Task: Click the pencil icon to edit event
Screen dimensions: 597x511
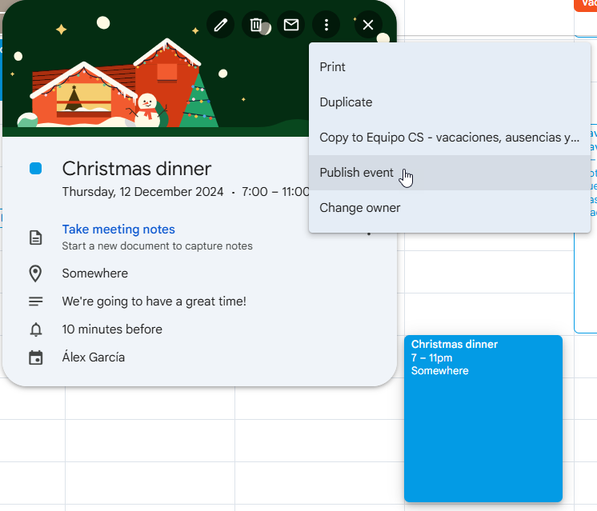Action: [220, 25]
